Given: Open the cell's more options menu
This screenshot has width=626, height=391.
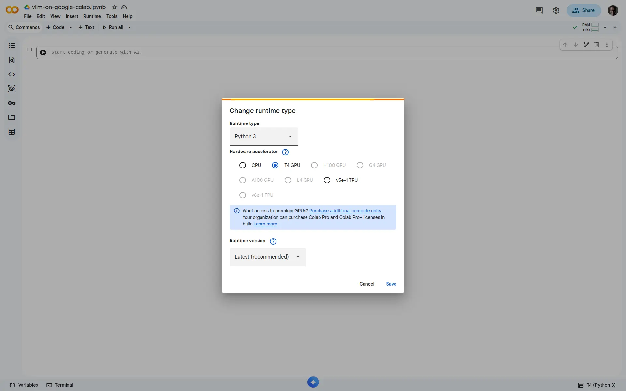Looking at the screenshot, I should pos(607,45).
